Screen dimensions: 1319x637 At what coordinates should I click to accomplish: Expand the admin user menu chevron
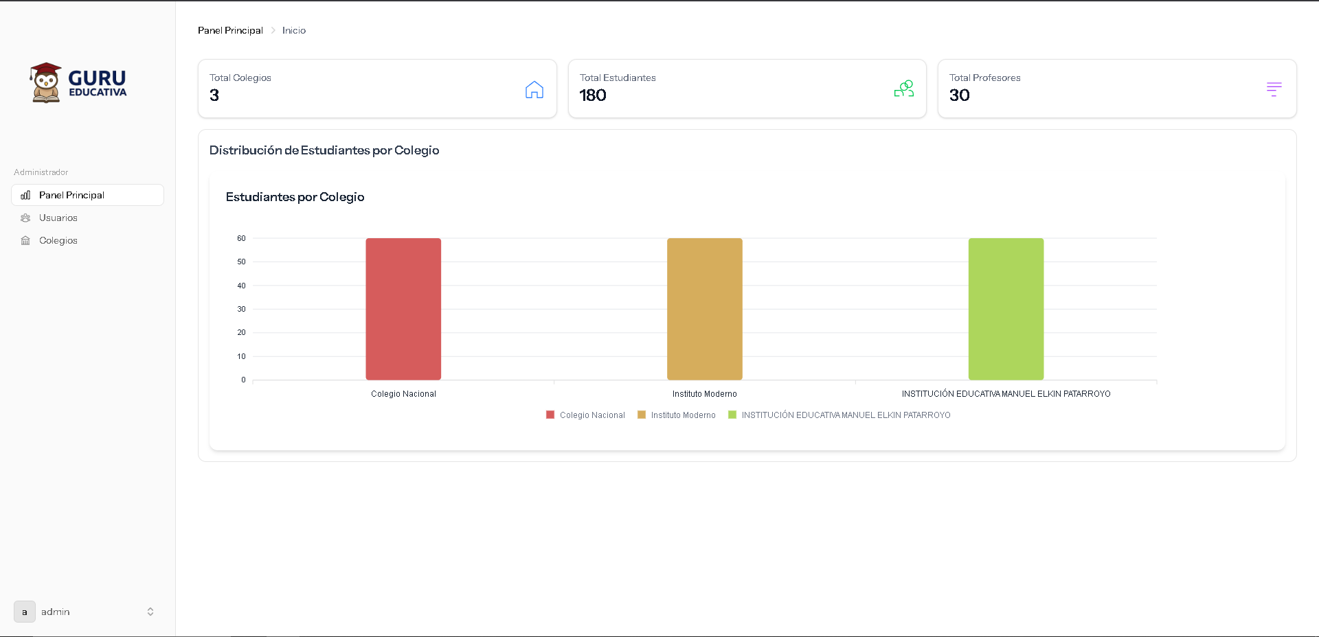pos(150,612)
